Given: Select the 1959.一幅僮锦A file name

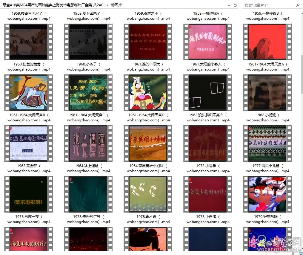Looking at the screenshot, I should pos(208,16).
